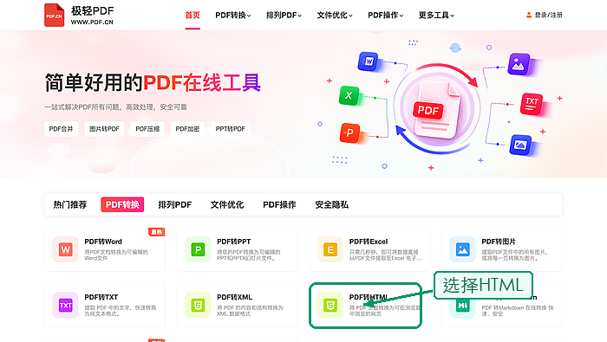This screenshot has height=342, width=607.
Task: Click the WWW.PDF.CN site name text
Action: click(x=92, y=23)
